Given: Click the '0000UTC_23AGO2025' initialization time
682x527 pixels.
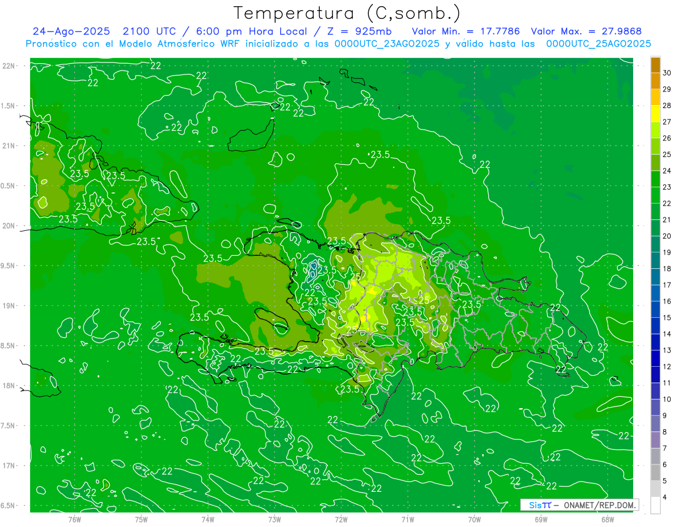Looking at the screenshot, I should click(387, 44).
